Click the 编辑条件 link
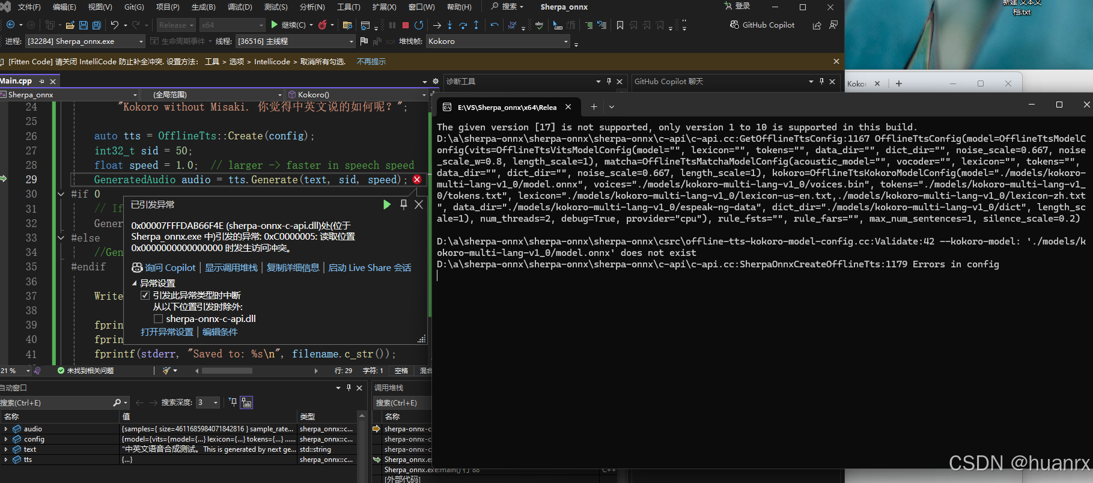Screen dimensions: 1093x483 tap(220, 332)
